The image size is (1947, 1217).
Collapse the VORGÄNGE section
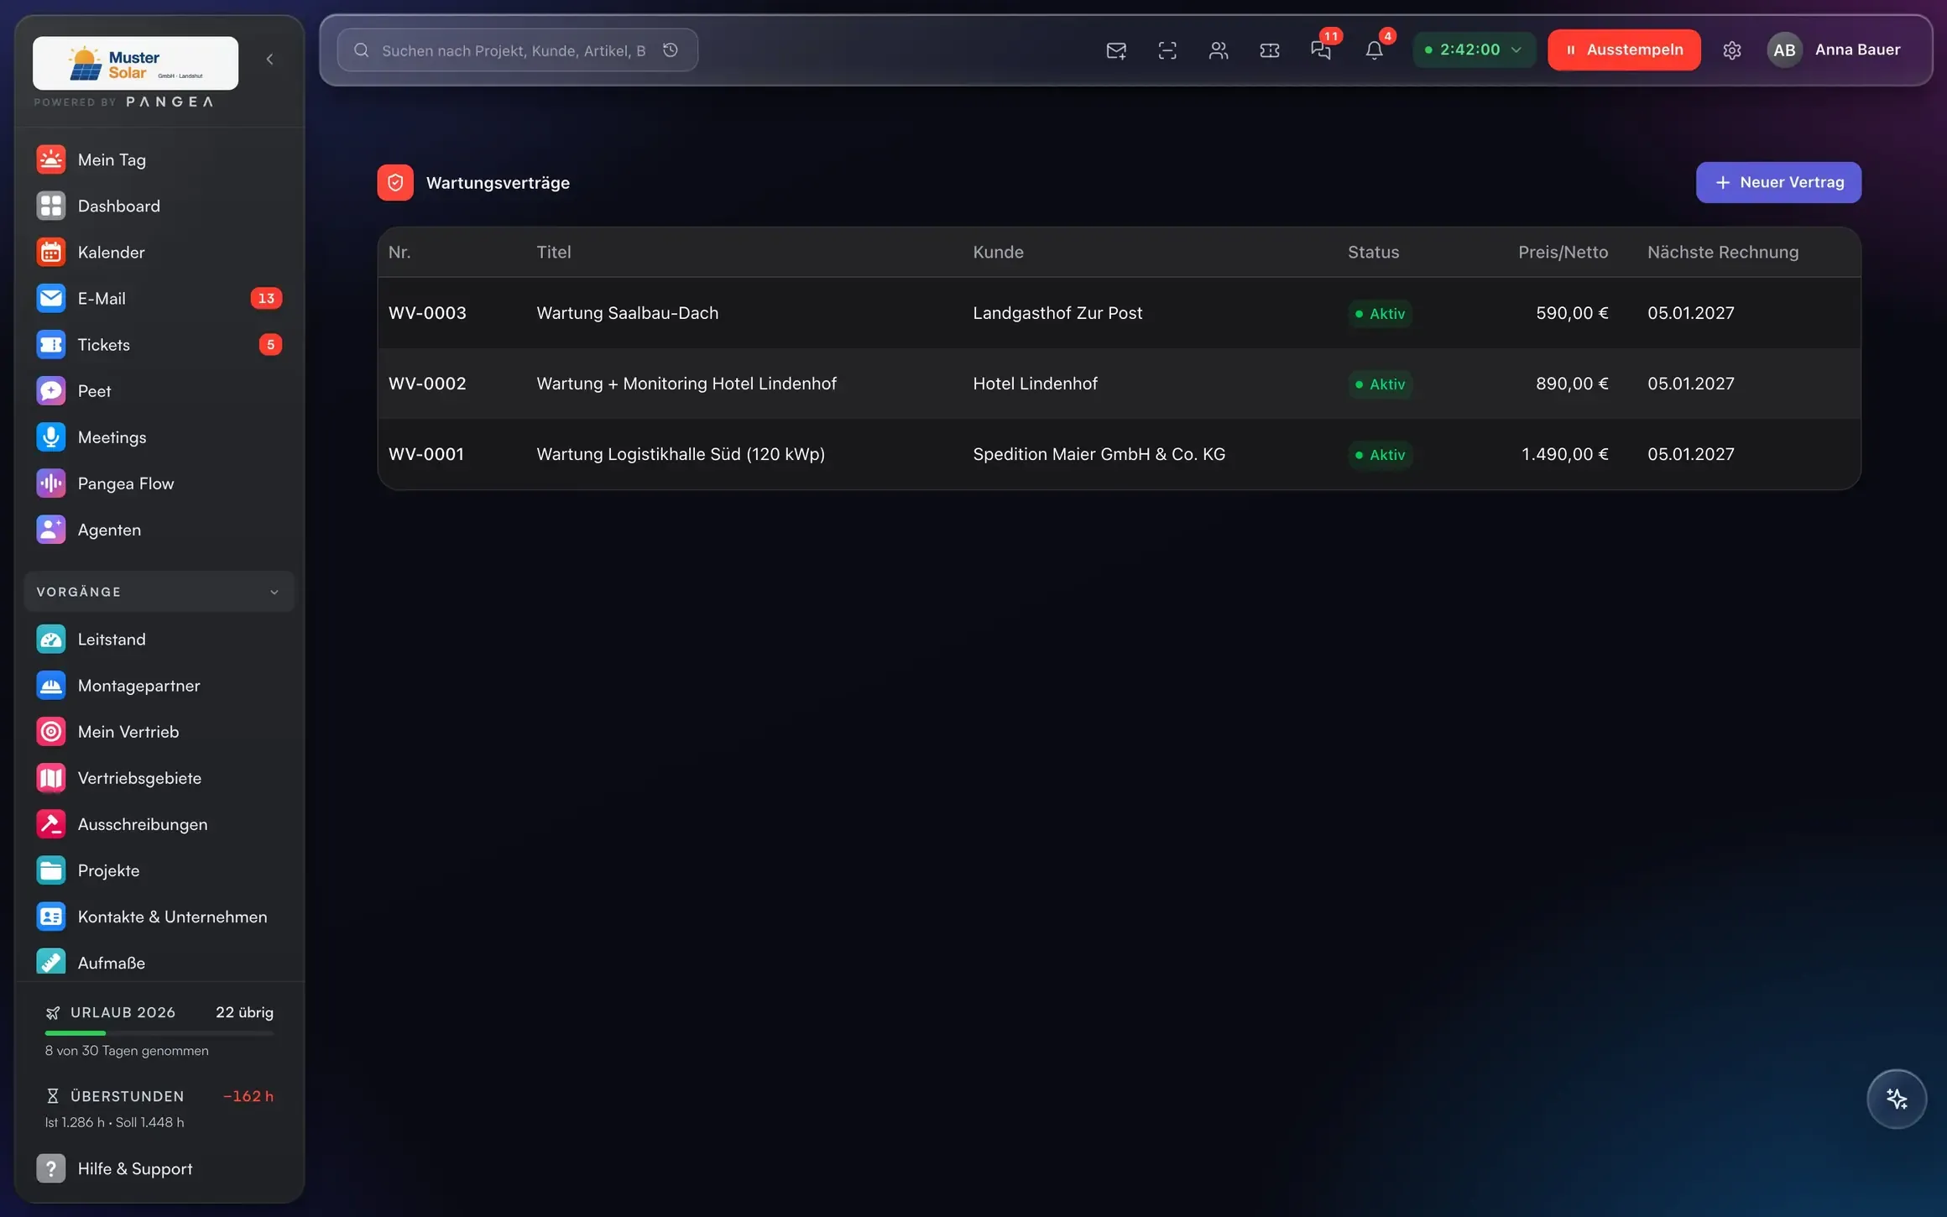pyautogui.click(x=159, y=592)
